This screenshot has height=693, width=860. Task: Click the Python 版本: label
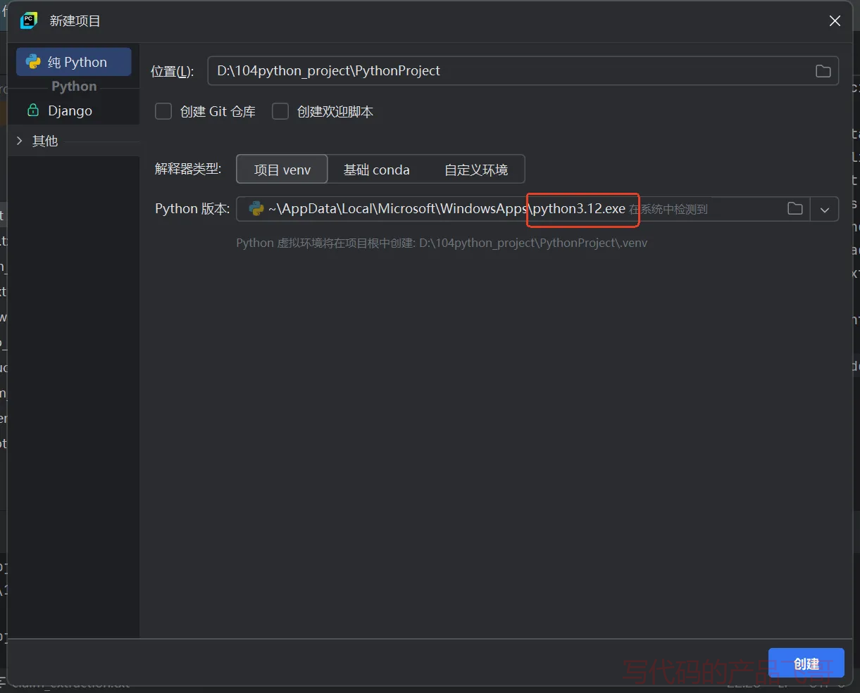pos(192,208)
